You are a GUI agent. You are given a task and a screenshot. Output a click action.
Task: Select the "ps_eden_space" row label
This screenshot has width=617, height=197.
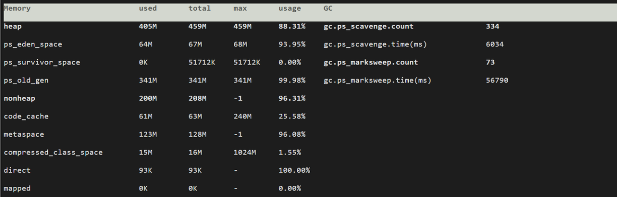pyautogui.click(x=33, y=45)
